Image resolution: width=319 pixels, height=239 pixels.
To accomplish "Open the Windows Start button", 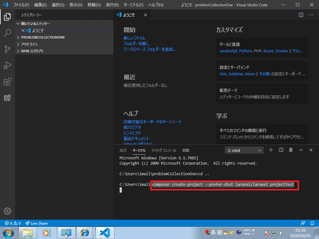I will [x=8, y=233].
